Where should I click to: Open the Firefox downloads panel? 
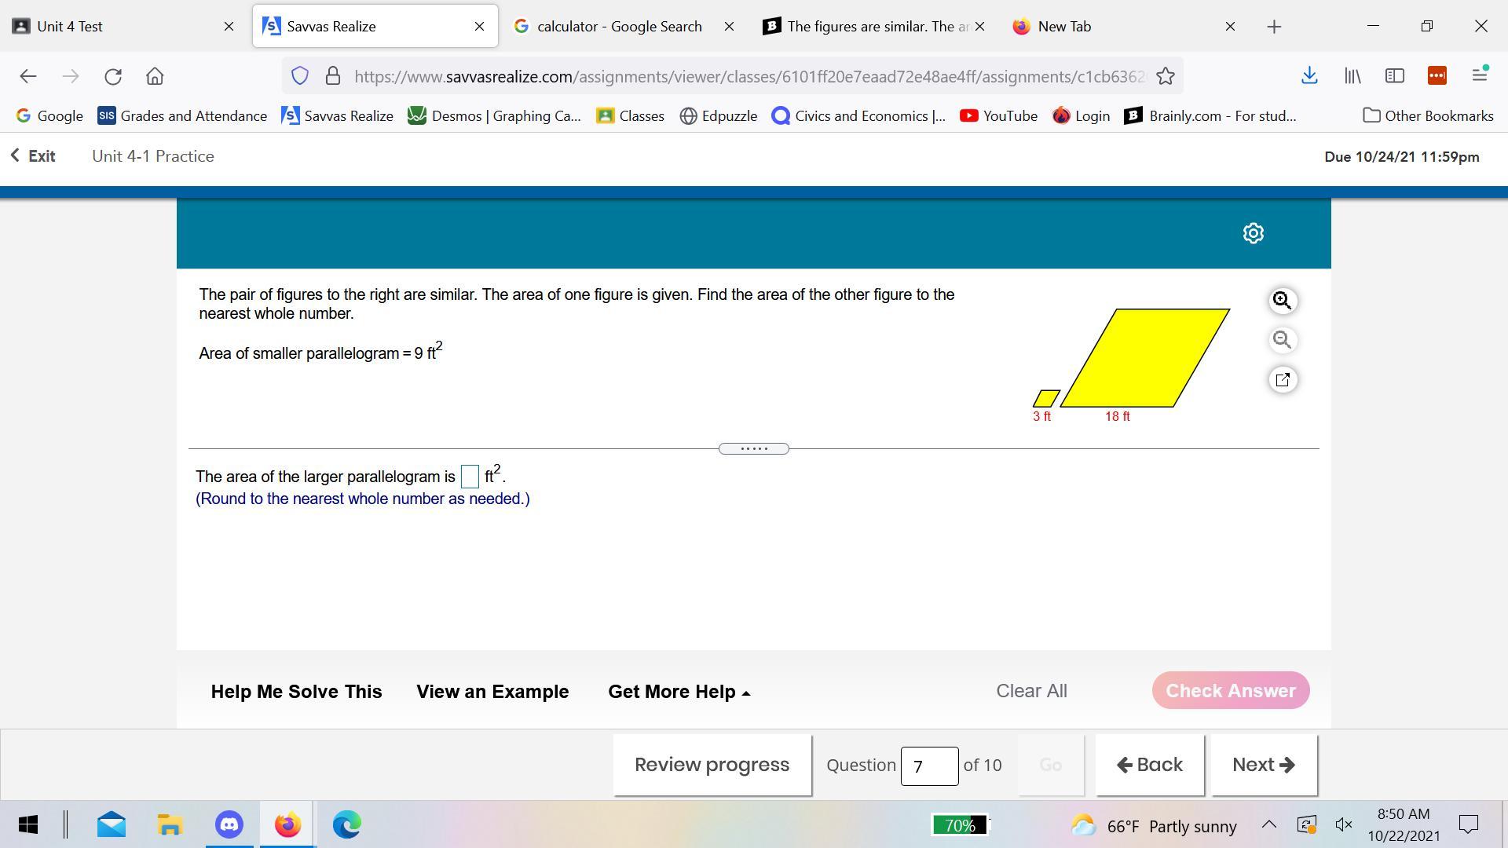pyautogui.click(x=1309, y=75)
